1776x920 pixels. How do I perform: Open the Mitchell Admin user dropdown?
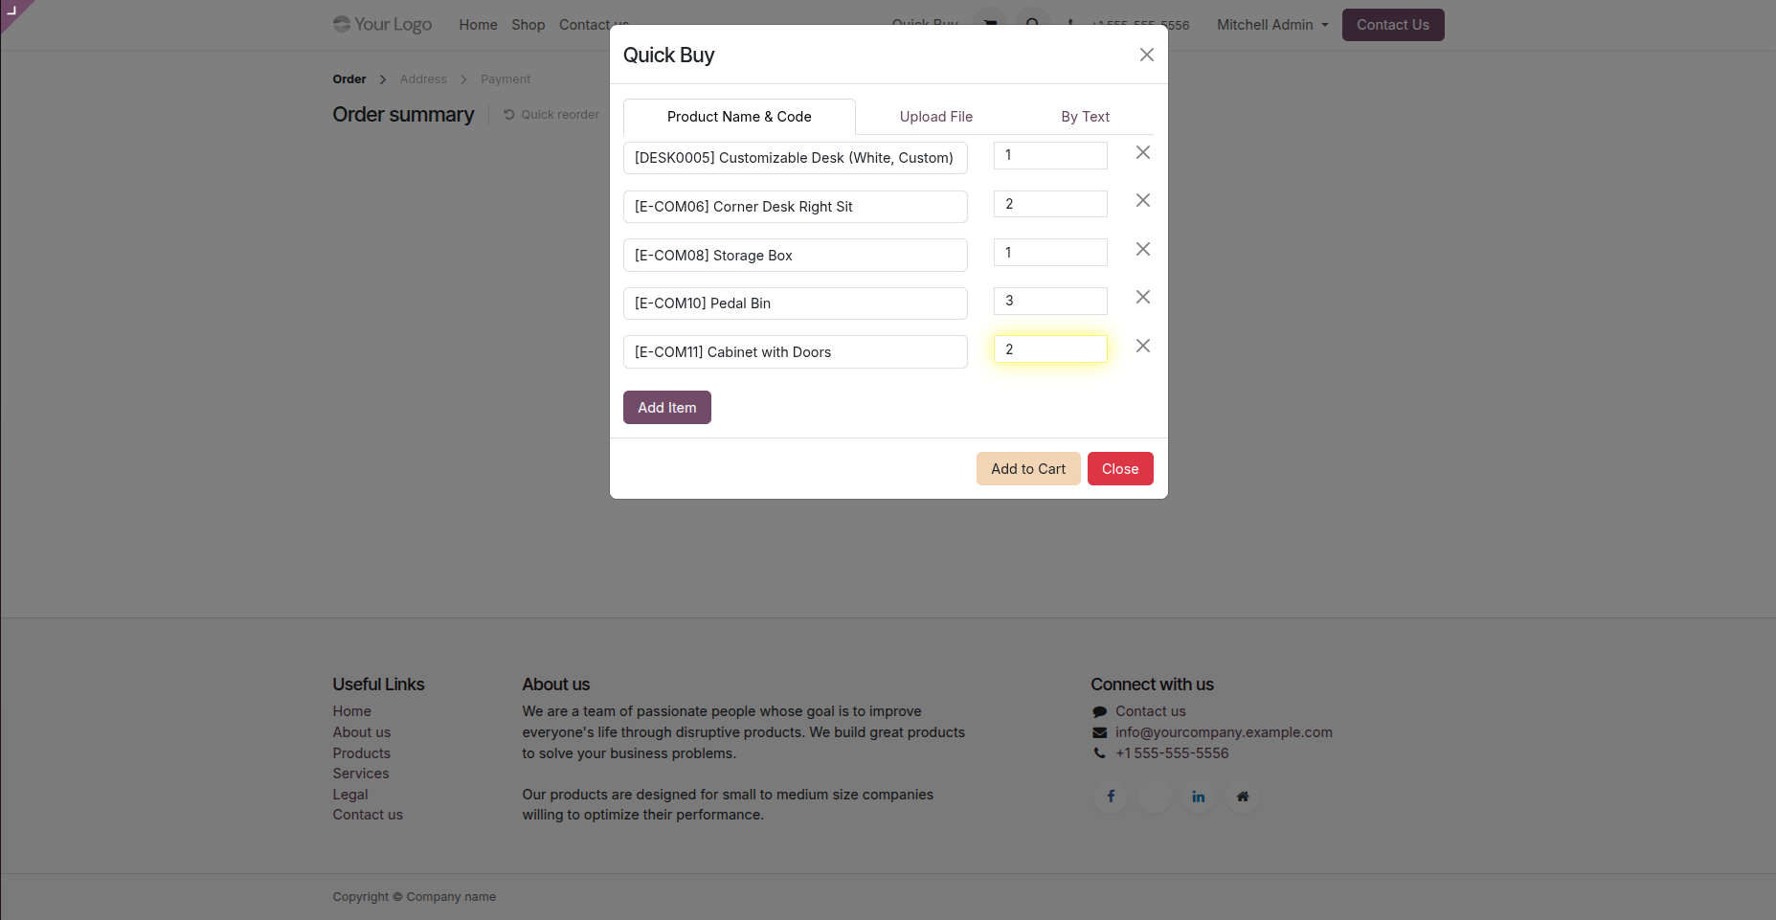tap(1272, 25)
